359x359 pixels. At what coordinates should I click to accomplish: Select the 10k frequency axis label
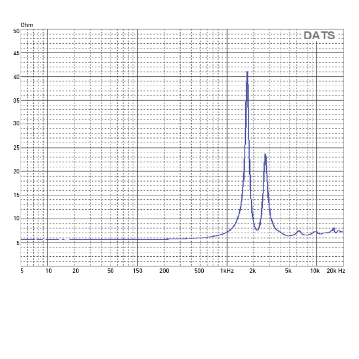pyautogui.click(x=315, y=271)
